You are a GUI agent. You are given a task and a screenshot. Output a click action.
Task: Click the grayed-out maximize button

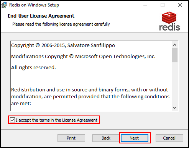[163, 5]
